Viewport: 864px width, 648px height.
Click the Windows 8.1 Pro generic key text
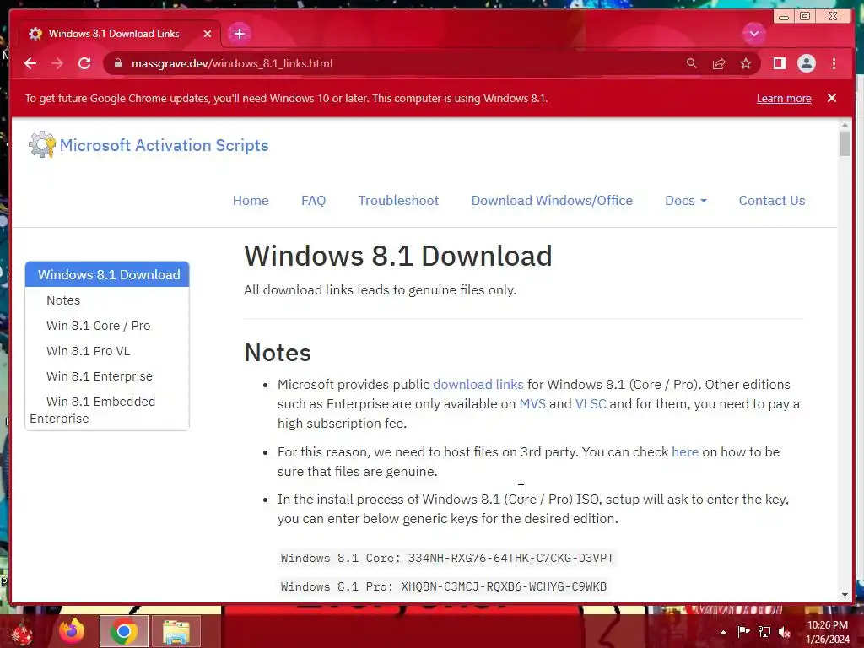(444, 586)
